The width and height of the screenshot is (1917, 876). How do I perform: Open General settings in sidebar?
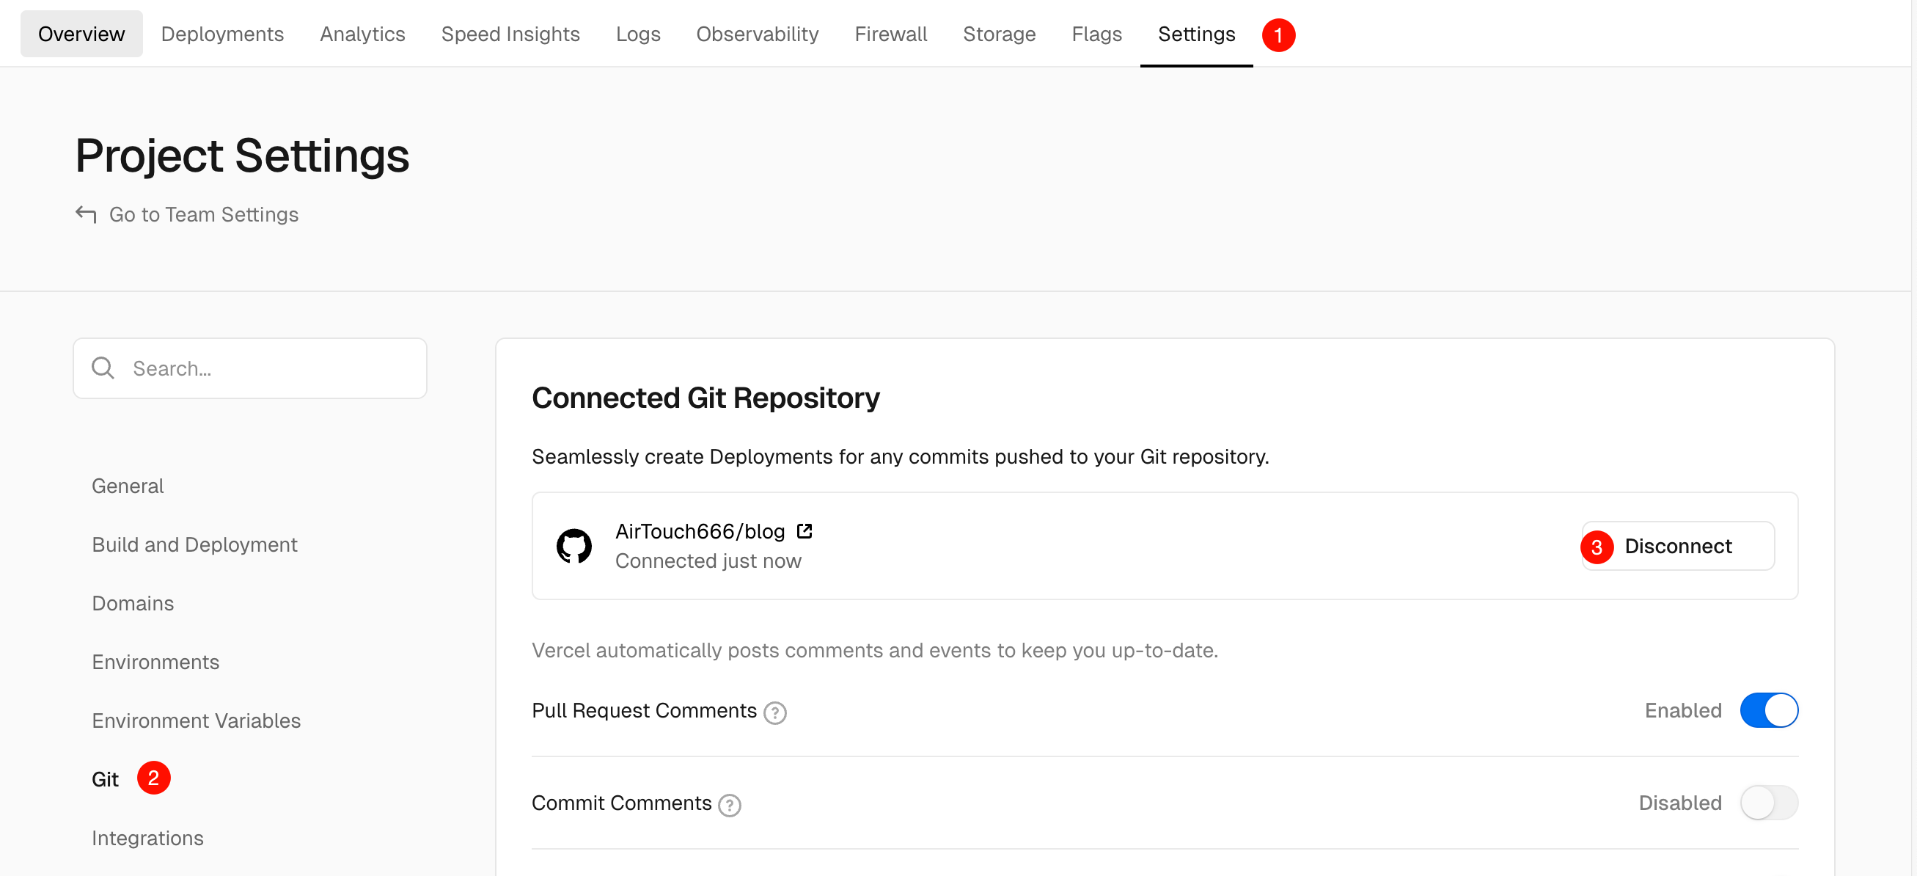click(x=128, y=486)
